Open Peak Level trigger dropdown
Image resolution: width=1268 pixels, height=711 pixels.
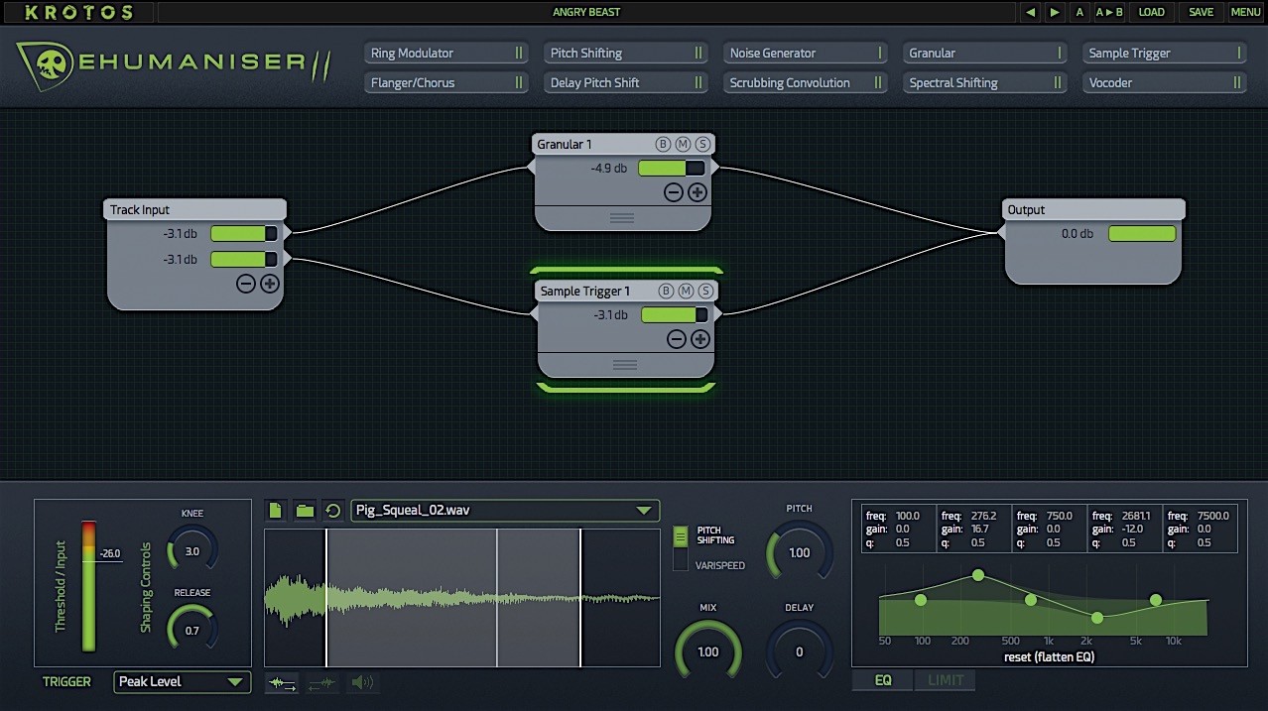pos(182,682)
